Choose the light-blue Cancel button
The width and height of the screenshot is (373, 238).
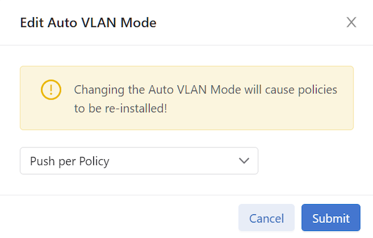pyautogui.click(x=267, y=217)
